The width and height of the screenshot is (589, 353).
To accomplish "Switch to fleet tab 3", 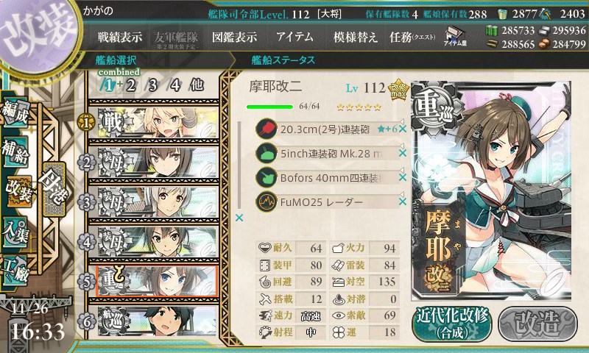I will pos(152,85).
